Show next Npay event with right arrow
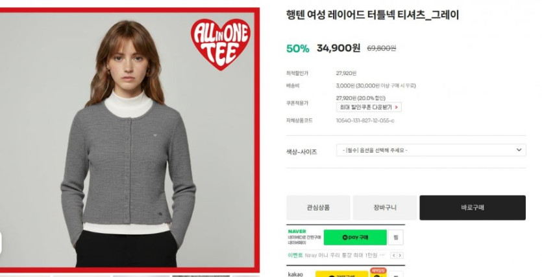The image size is (542, 277). point(400,255)
